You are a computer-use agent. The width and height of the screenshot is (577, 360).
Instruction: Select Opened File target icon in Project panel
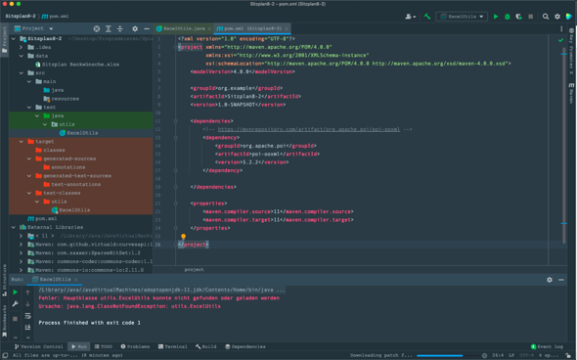pos(97,28)
